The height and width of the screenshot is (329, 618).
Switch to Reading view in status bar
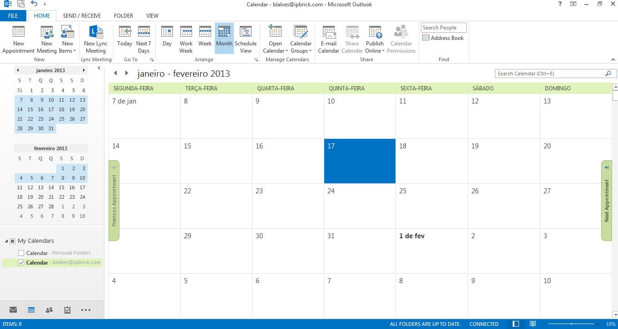click(533, 324)
